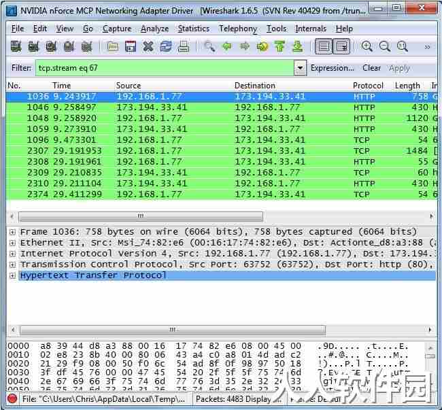Expand Hypertext Transfer Protocol node

point(12,275)
